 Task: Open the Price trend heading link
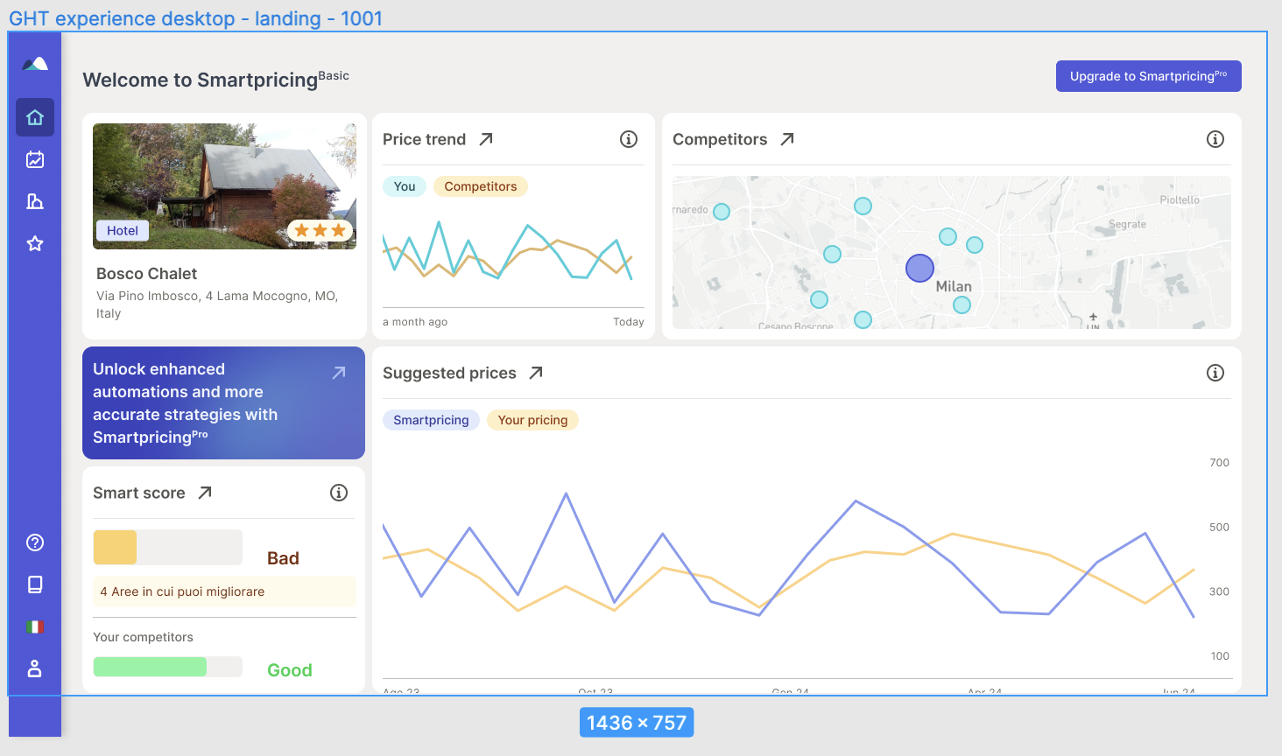tap(424, 139)
